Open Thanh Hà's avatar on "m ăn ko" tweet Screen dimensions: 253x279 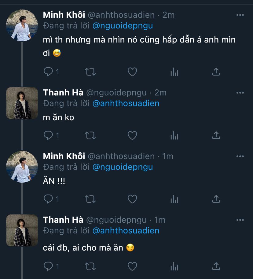[x=22, y=103]
